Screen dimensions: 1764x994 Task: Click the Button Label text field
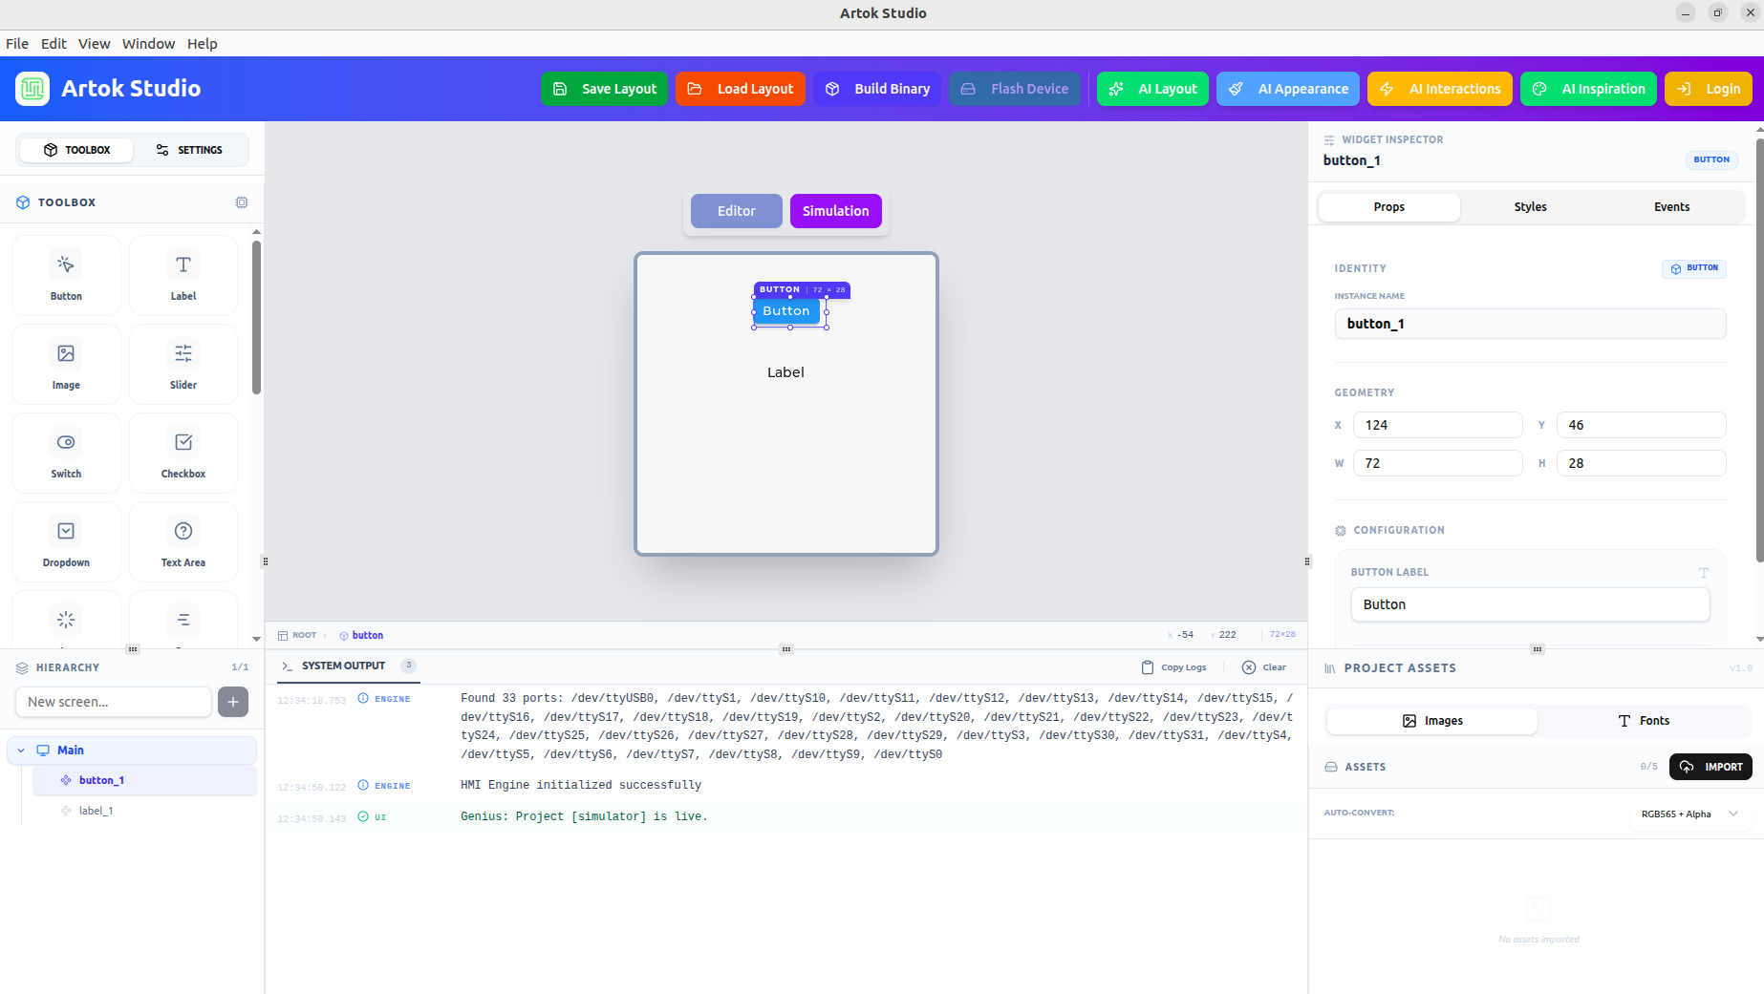[x=1529, y=604]
